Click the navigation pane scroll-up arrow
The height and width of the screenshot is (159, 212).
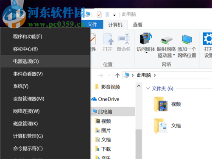pyautogui.click(x=139, y=86)
